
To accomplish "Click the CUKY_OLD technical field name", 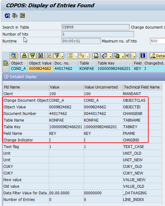I will (133, 167).
